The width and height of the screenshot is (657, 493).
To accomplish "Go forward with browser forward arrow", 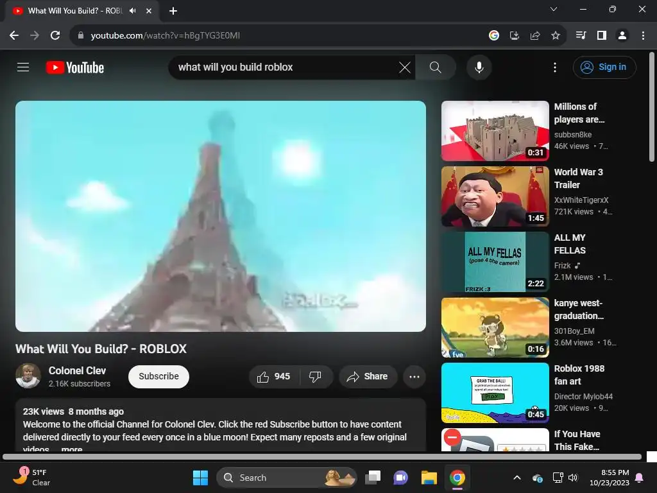I will [35, 35].
